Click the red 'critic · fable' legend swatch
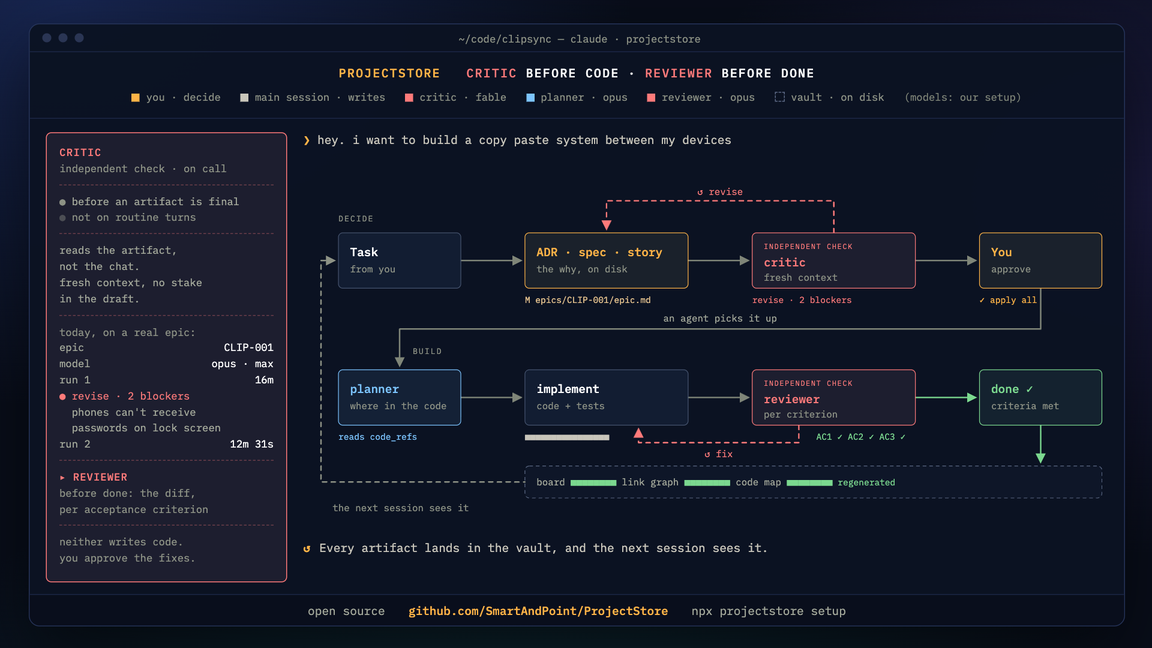This screenshot has height=648, width=1152. coord(409,98)
